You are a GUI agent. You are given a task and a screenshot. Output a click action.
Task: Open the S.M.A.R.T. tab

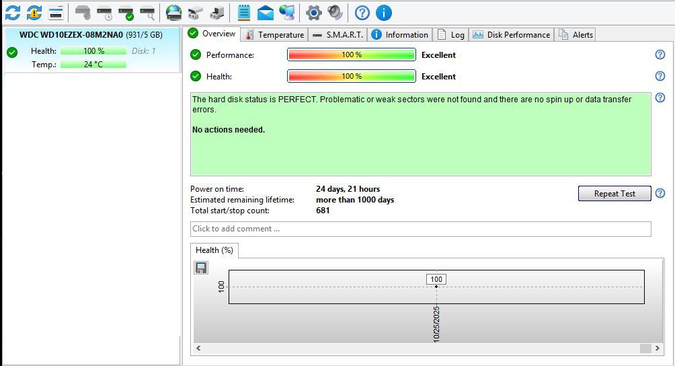pos(337,34)
